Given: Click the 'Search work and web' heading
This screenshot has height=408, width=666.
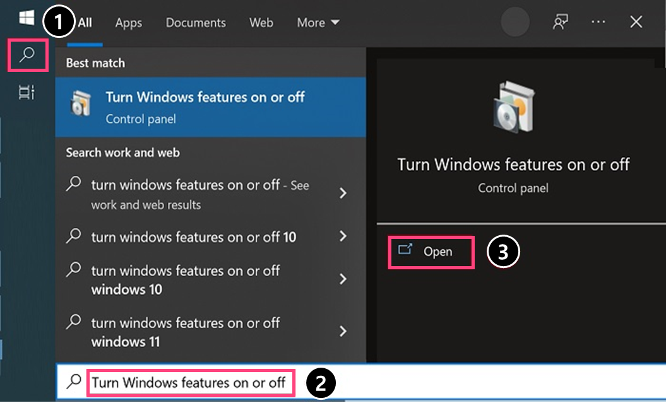Looking at the screenshot, I should [122, 153].
